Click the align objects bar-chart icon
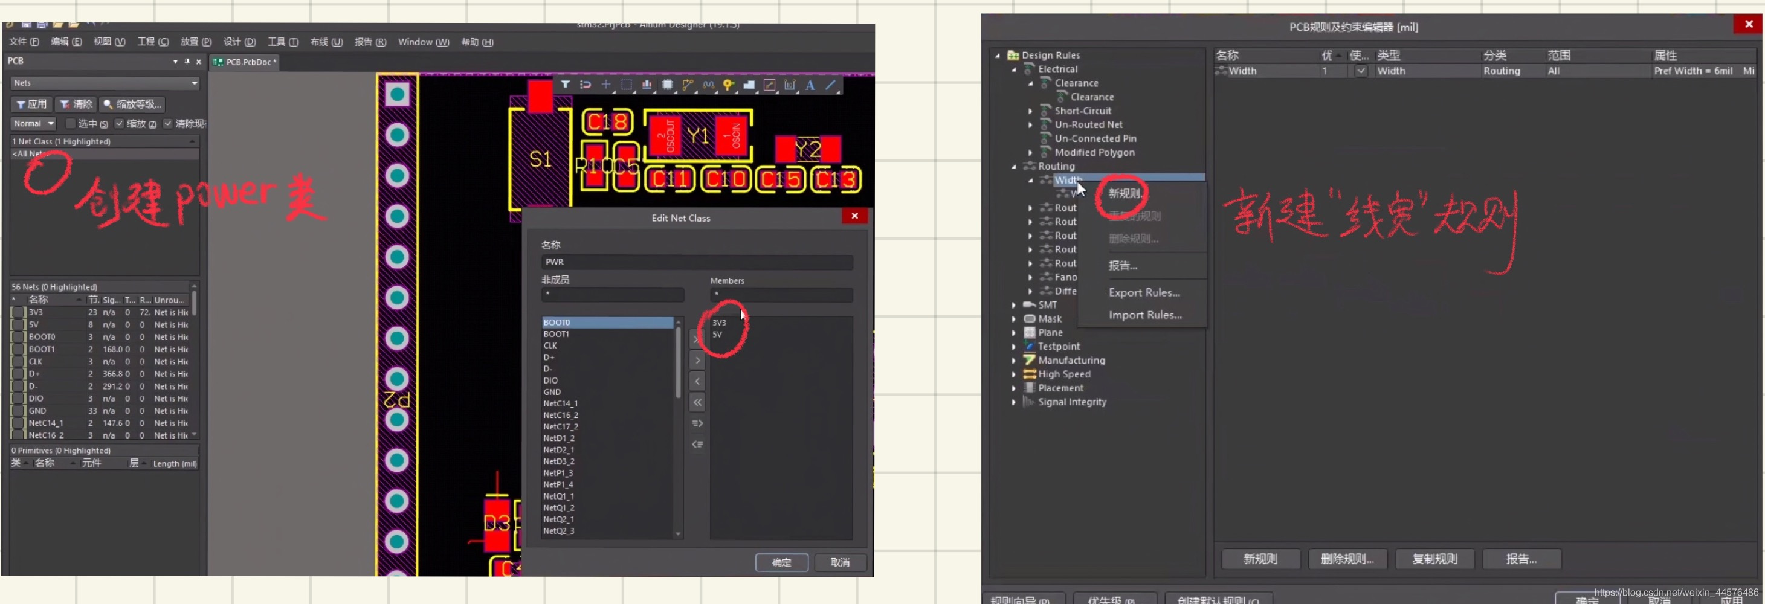Image resolution: width=1765 pixels, height=604 pixels. [647, 85]
